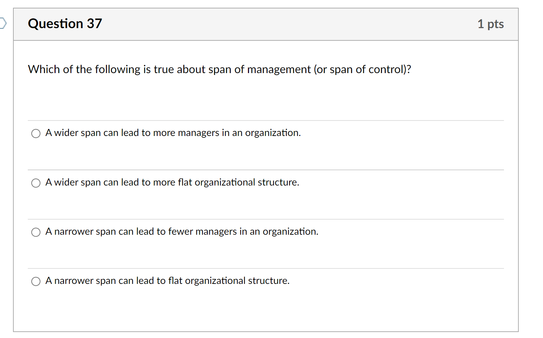Click the number '37' in the question title
Viewport: 543px width, 338px height.
(x=94, y=24)
